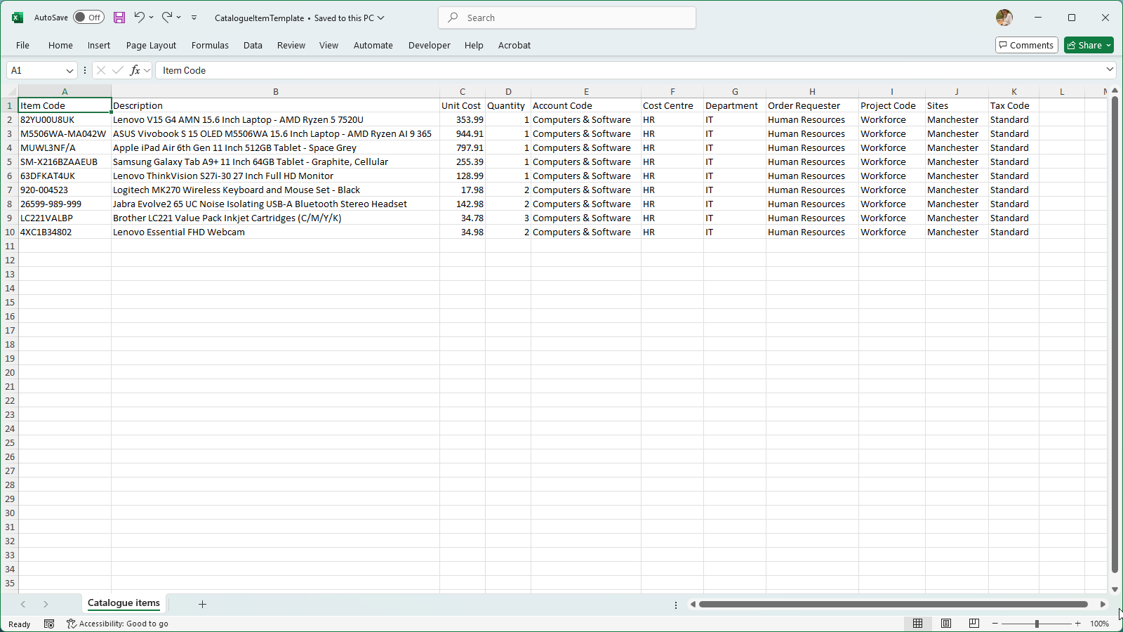1123x632 pixels.
Task: Click the zoom out minus button
Action: [995, 624]
